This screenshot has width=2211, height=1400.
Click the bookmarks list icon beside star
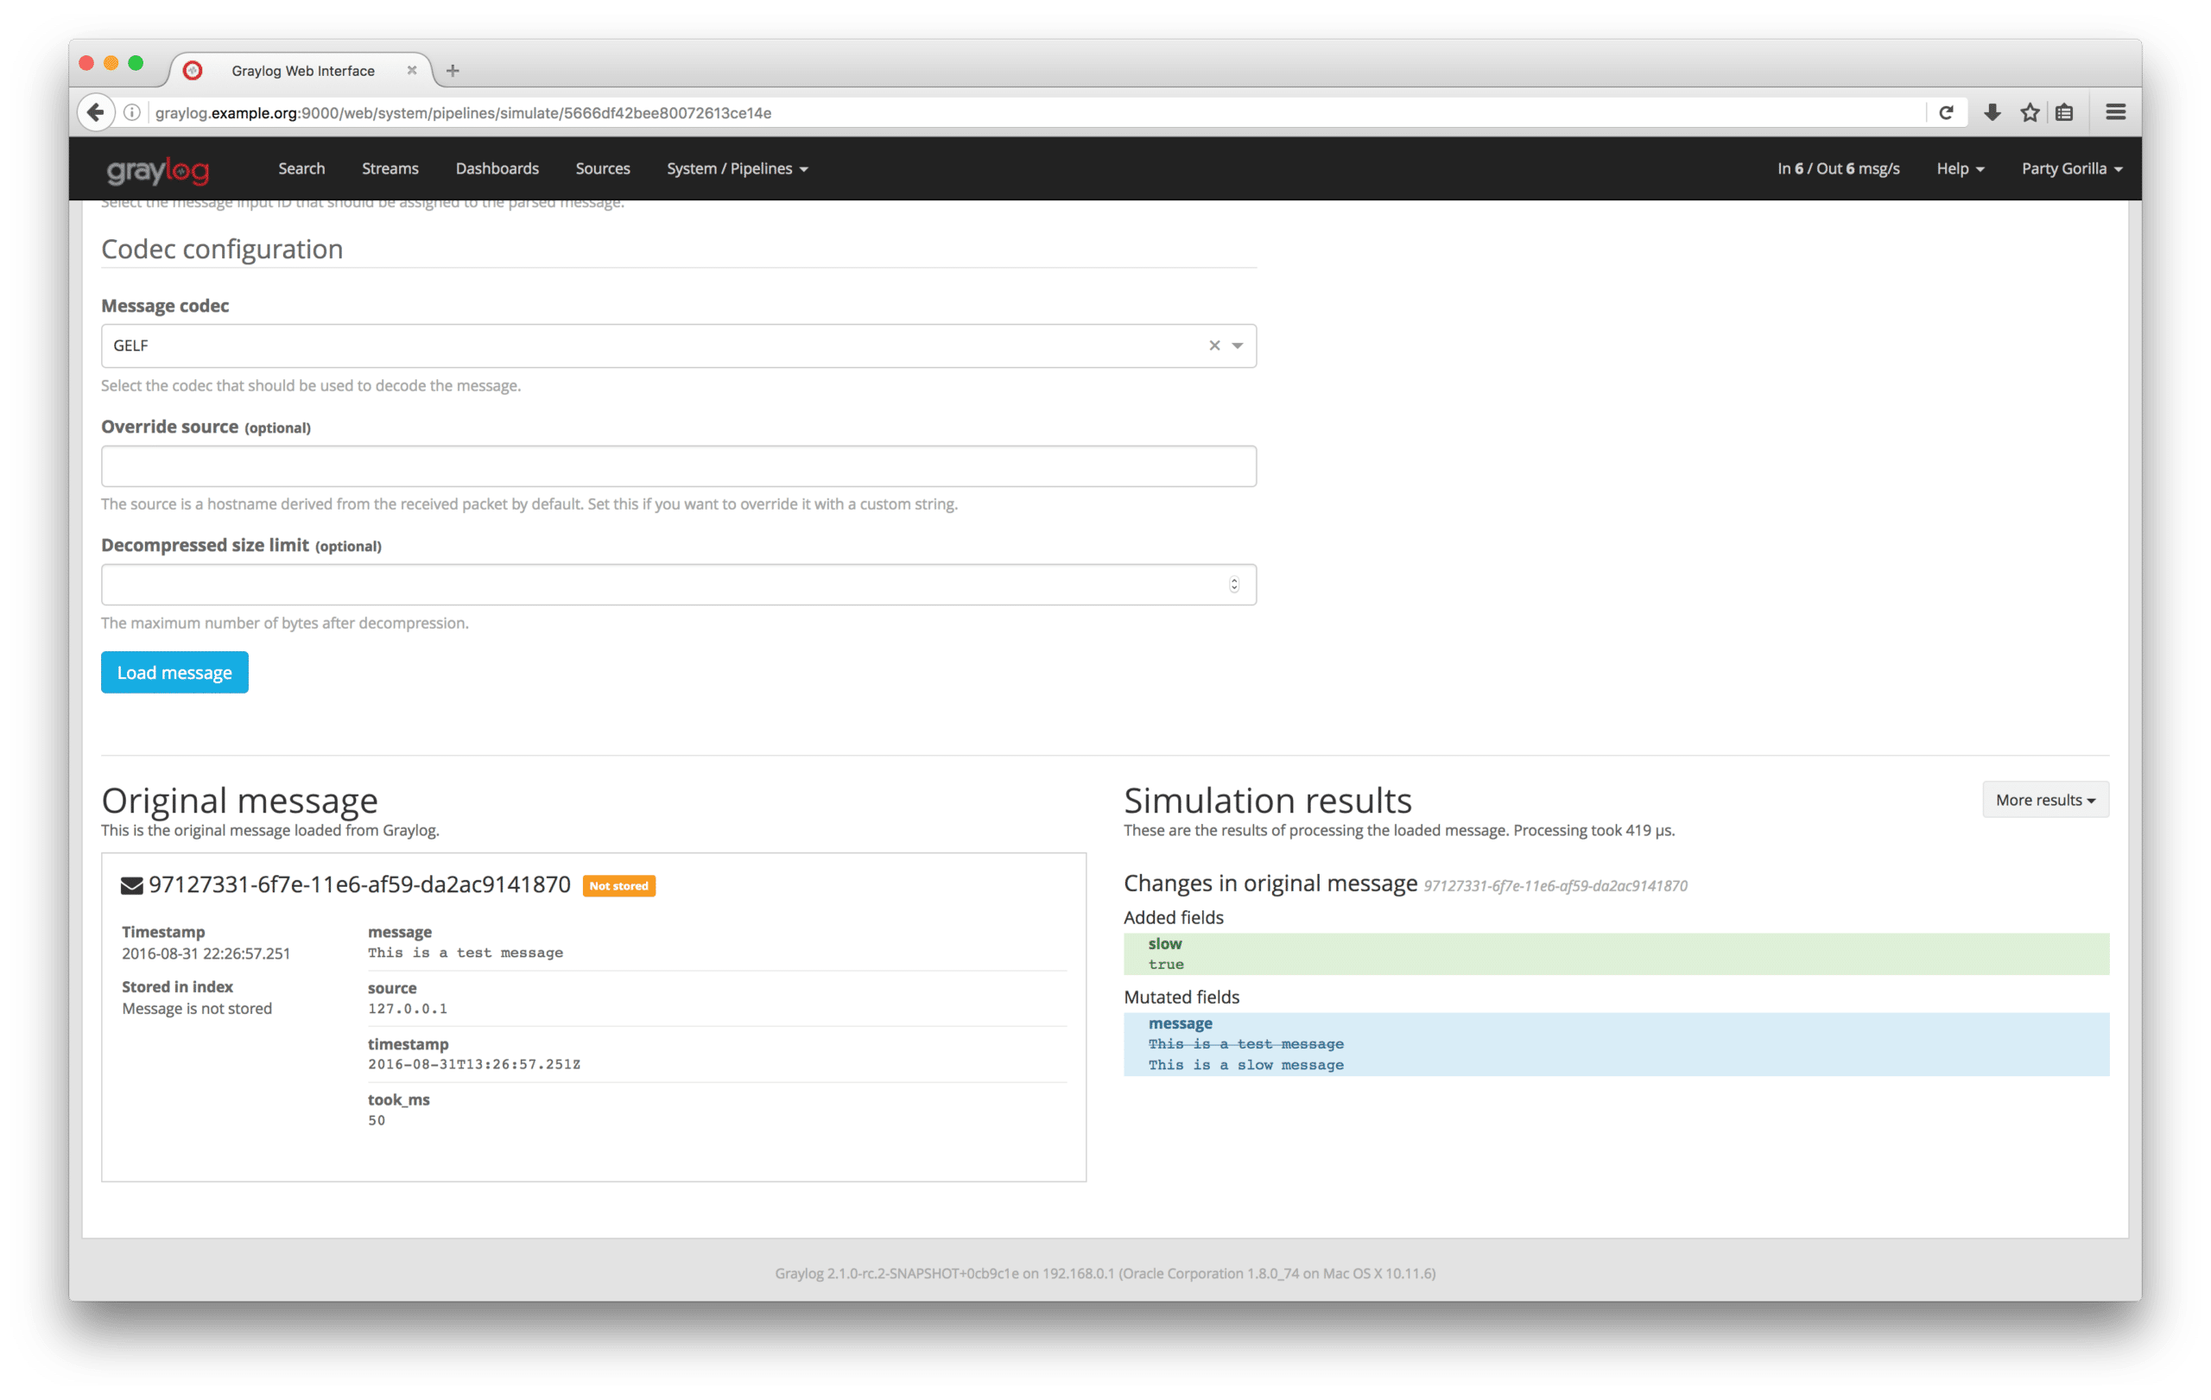pyautogui.click(x=2065, y=112)
